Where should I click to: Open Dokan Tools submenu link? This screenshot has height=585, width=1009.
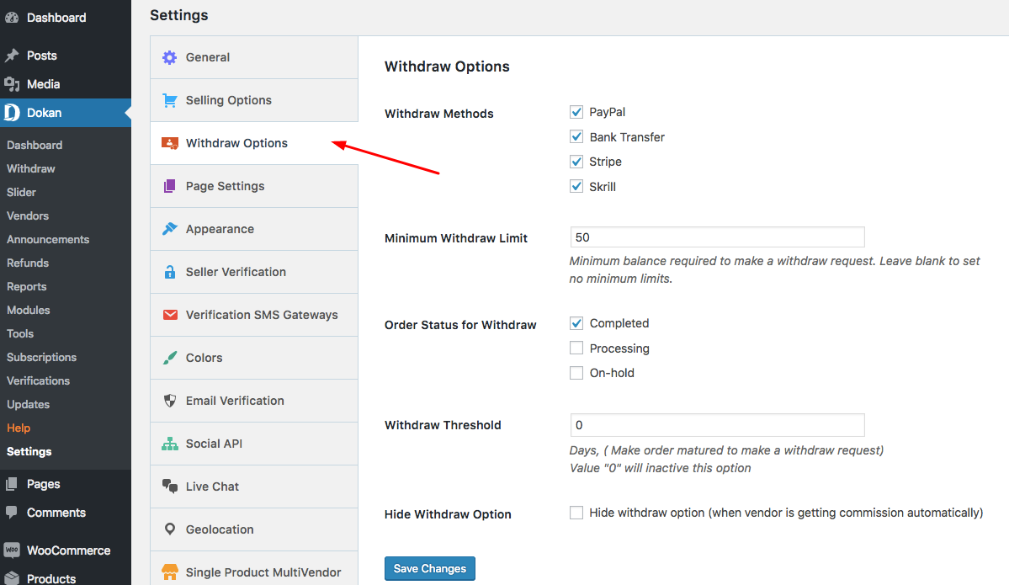[20, 333]
